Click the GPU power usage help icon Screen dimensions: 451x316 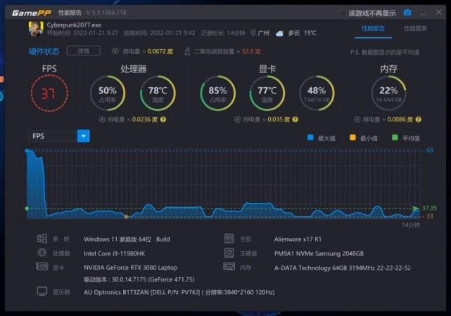(x=295, y=119)
